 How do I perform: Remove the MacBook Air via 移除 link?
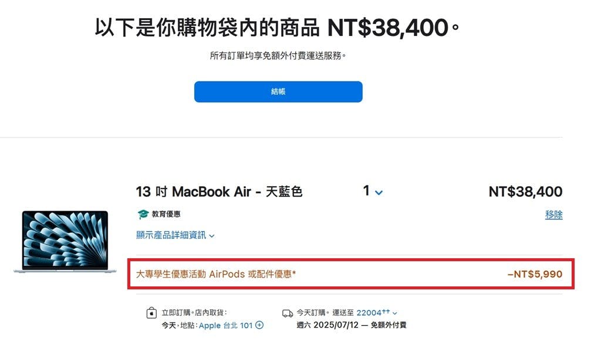pos(553,215)
